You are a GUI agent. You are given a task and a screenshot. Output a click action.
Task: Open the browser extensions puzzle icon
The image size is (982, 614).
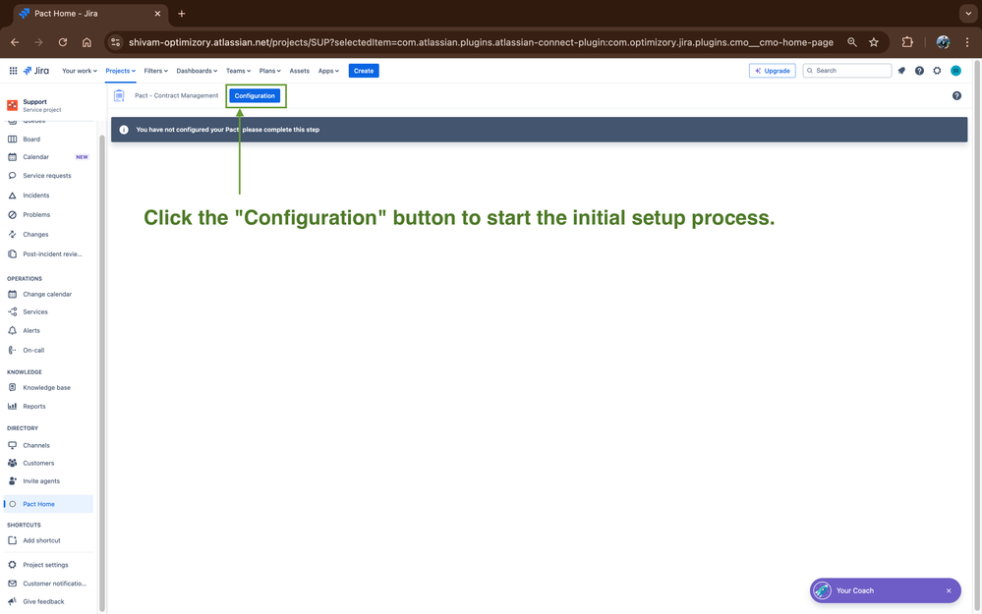point(907,42)
